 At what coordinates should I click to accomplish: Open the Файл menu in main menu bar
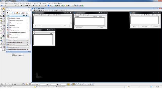pos(3,3)
